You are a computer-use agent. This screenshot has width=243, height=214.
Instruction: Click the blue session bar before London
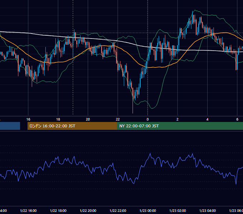[x=10, y=126]
